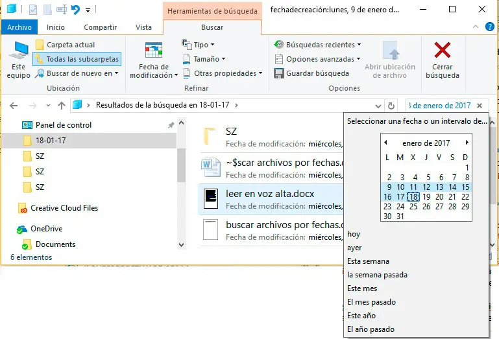The width and height of the screenshot is (499, 339).
Task: Open Fecha de modificación calendar button
Action: point(154,60)
